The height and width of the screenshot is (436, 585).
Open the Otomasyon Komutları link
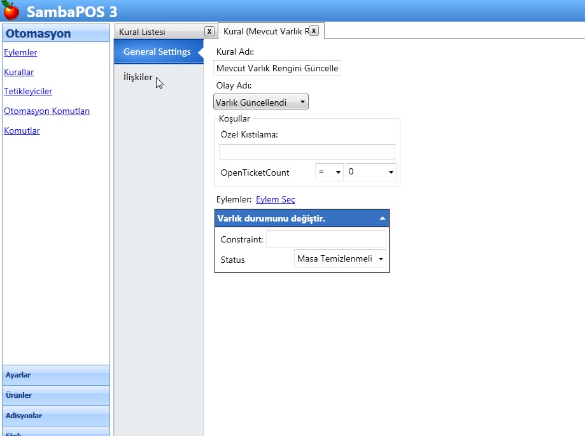point(46,111)
